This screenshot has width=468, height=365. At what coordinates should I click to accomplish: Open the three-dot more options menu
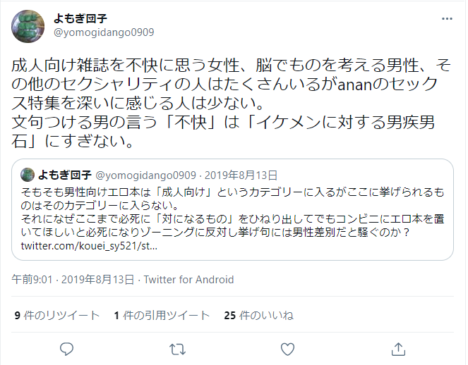coord(447,19)
